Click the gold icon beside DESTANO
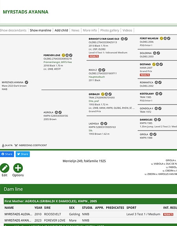Image resolution: width=177 pixels, height=226 pixels. pyautogui.click(x=154, y=64)
